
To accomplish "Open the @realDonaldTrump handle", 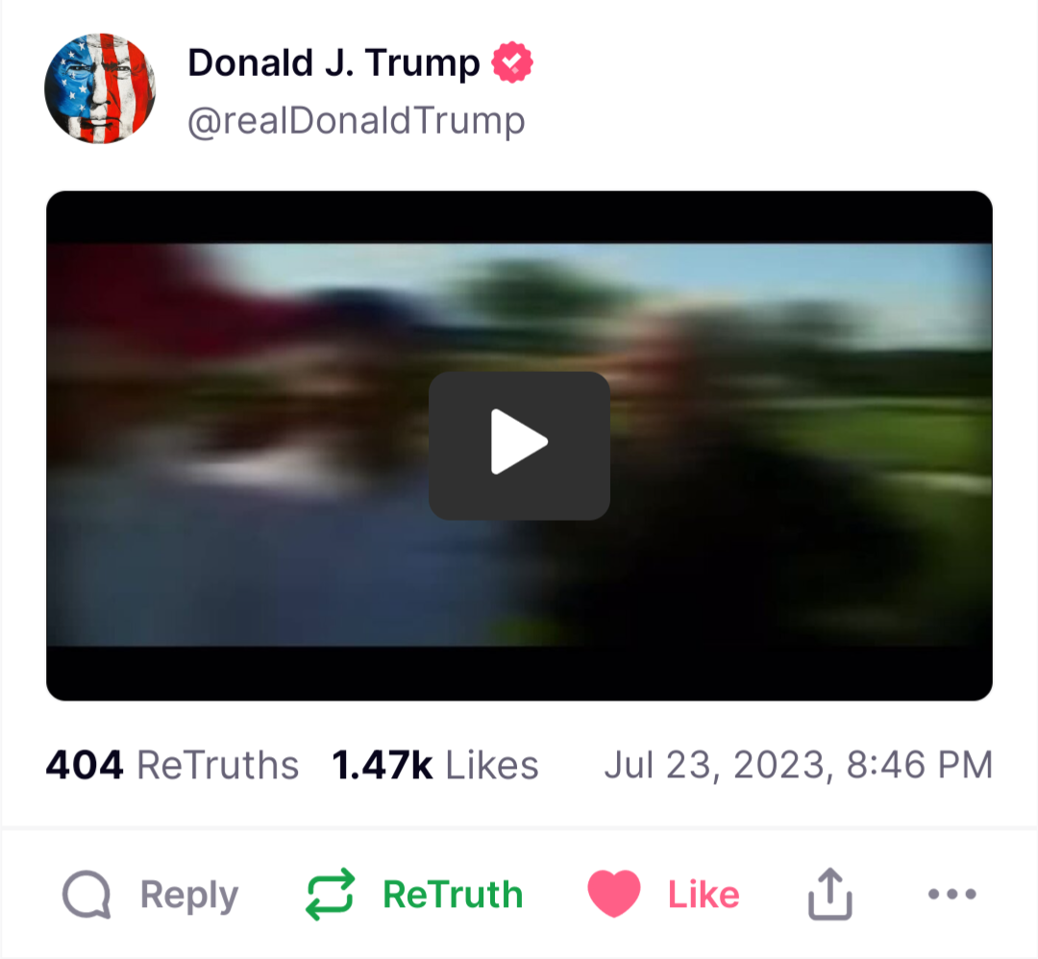I will [x=357, y=121].
